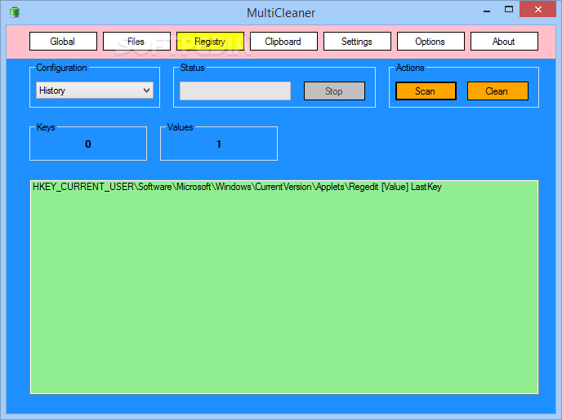Minimize the MultiCleaner window
This screenshot has width=562, height=420.
487,10
